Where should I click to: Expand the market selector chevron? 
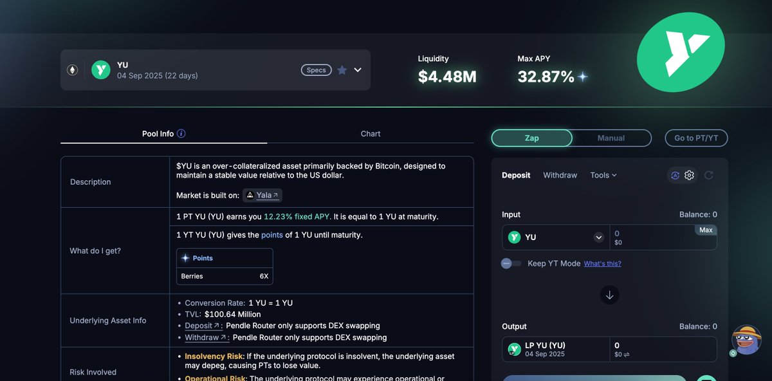pos(358,70)
